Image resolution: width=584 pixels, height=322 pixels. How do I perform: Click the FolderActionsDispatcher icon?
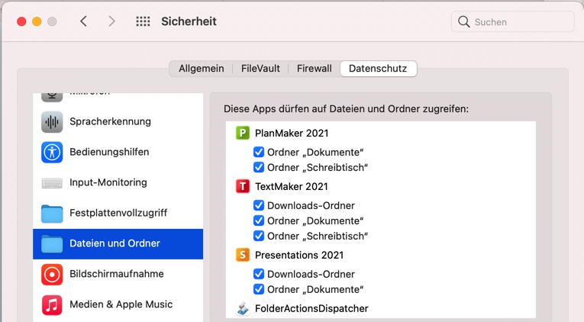tap(243, 309)
